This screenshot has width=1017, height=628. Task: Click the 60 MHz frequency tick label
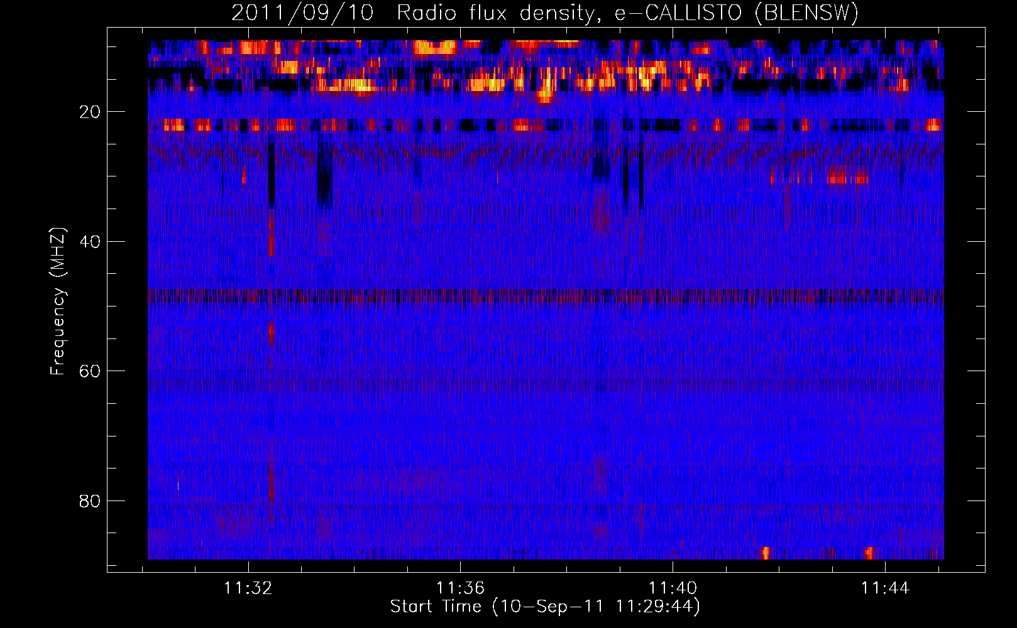[90, 371]
